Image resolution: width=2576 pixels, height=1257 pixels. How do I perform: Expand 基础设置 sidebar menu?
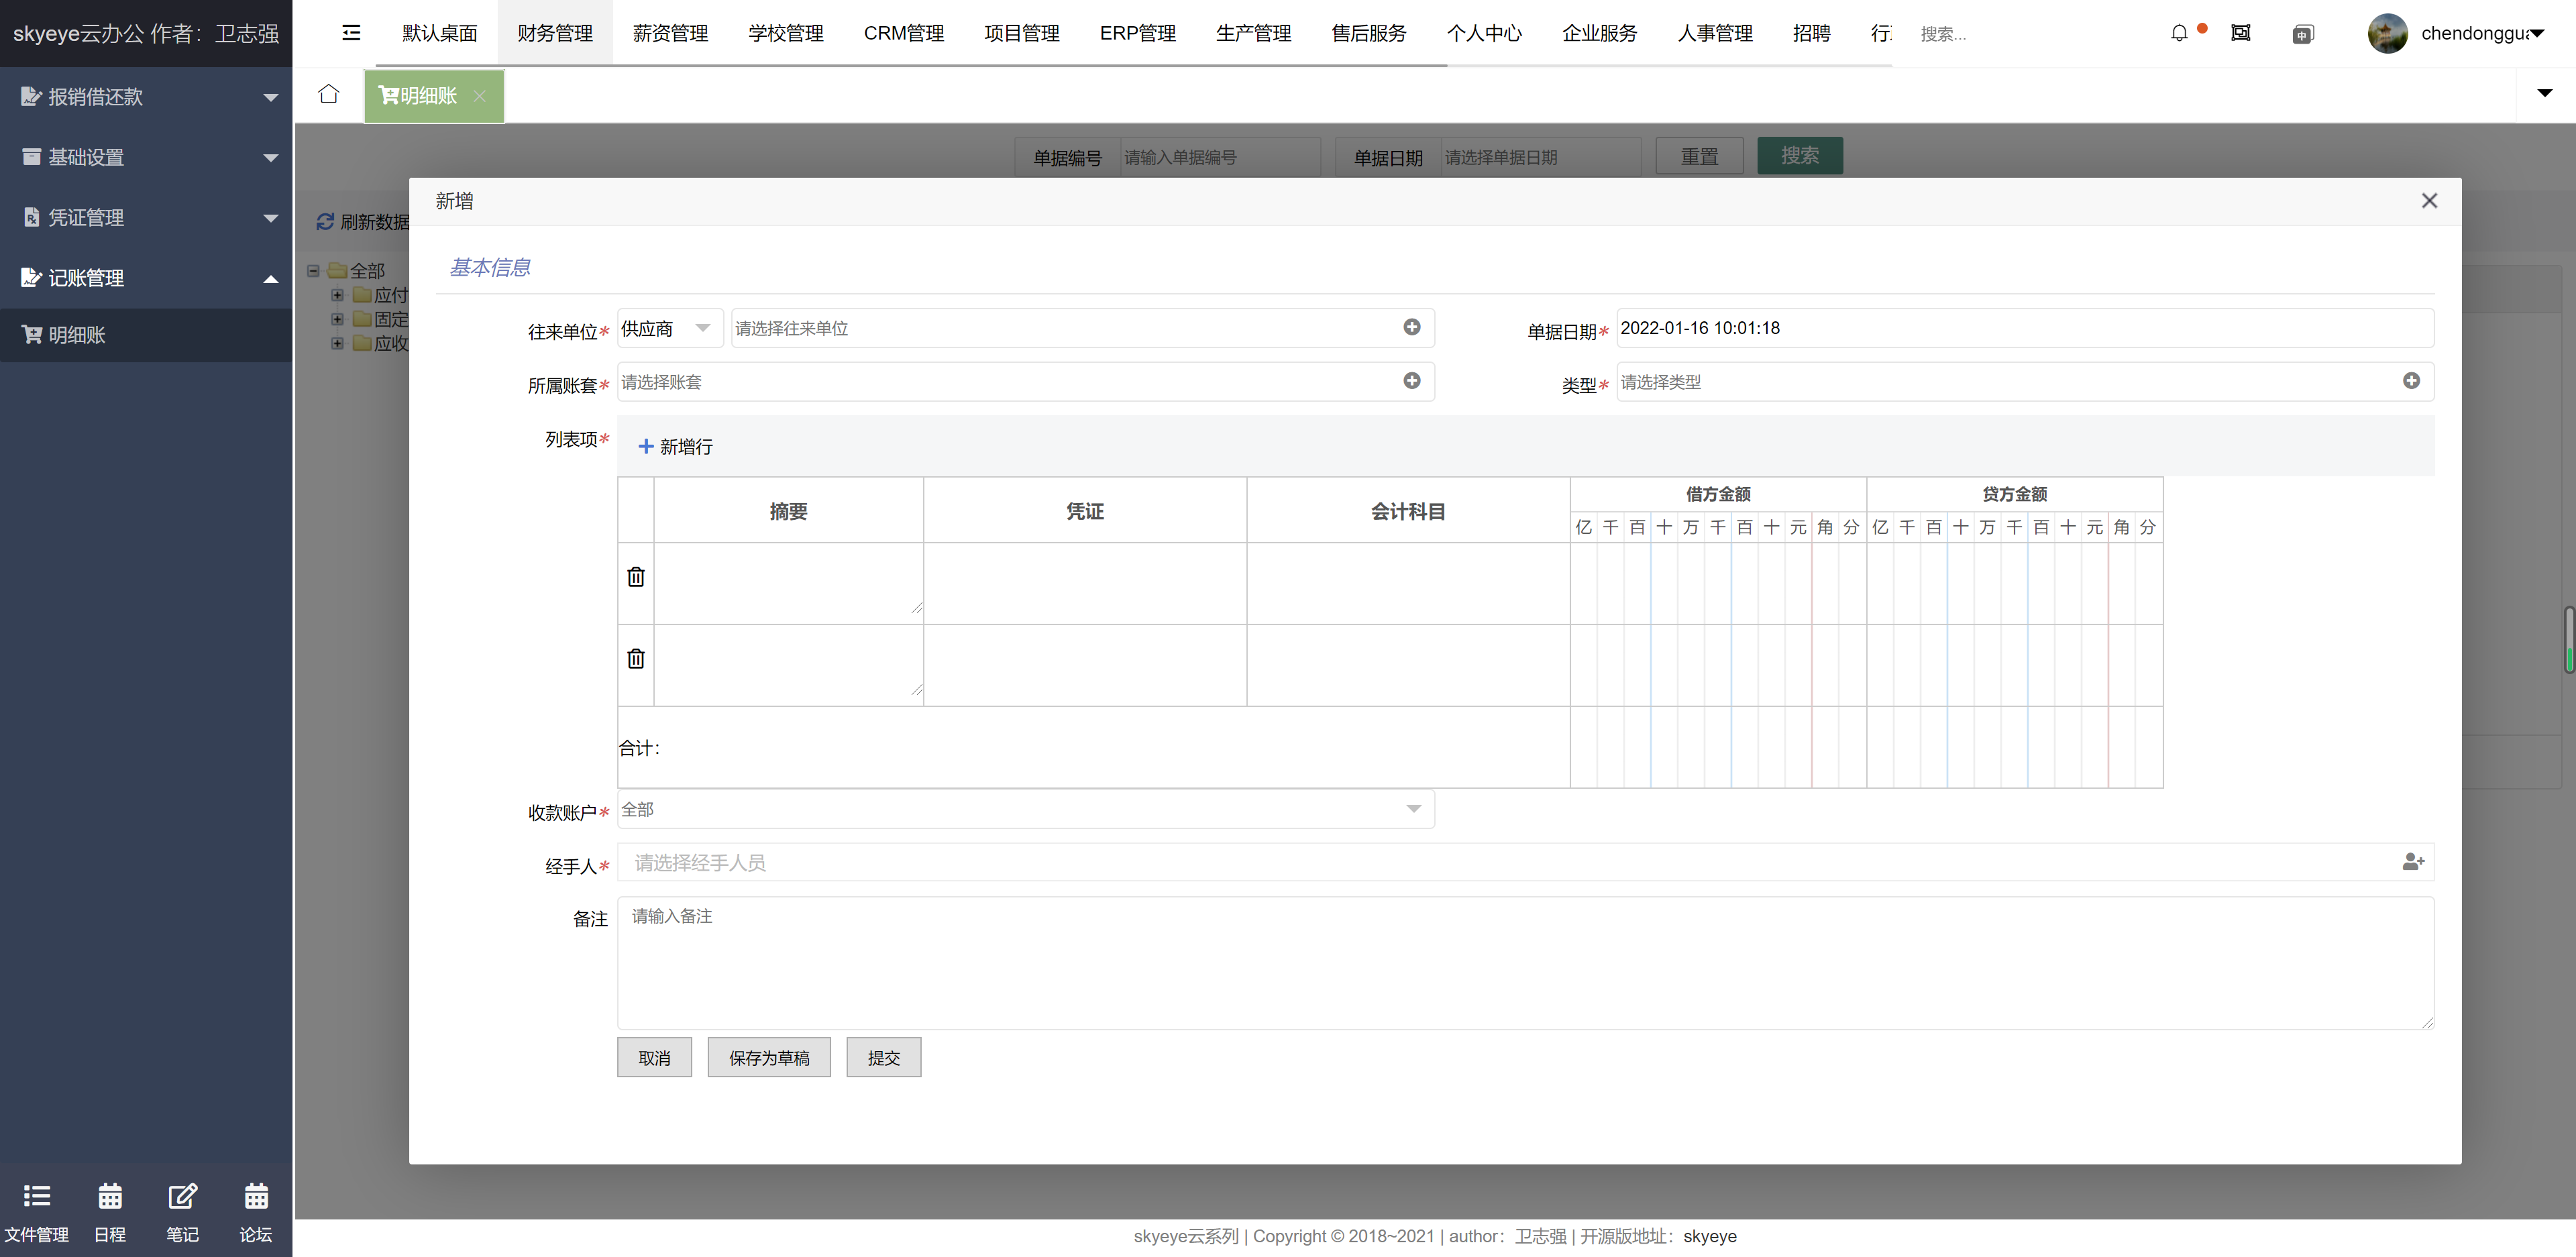(x=146, y=157)
